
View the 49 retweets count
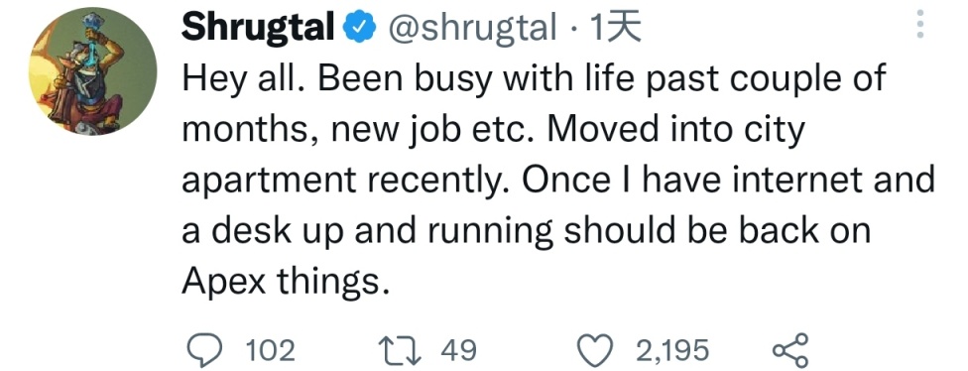[x=458, y=350]
